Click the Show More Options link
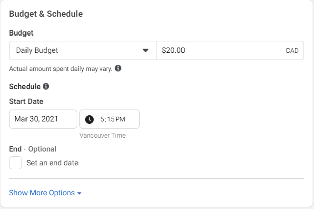 pos(42,193)
